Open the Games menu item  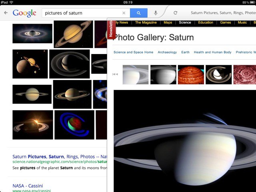226,22
